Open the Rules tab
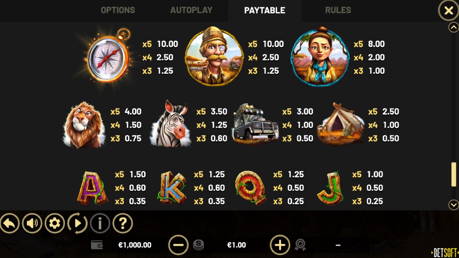Screen dimensions: 459x258 [x=338, y=10]
